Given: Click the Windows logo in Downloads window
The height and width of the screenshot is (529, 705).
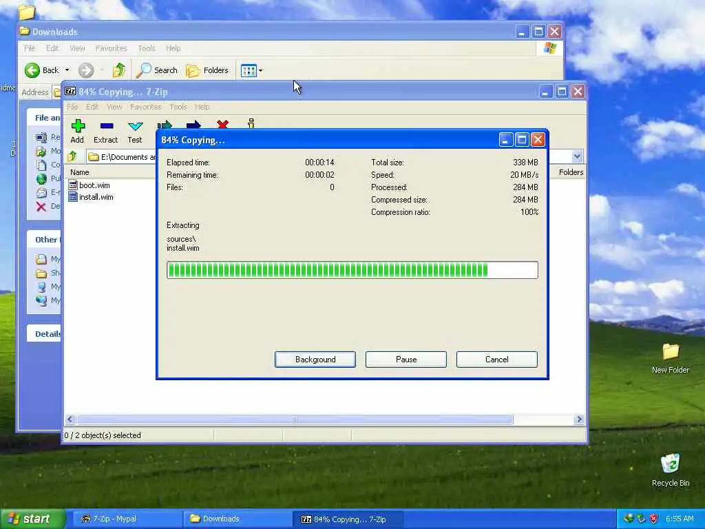Looking at the screenshot, I should click(549, 48).
